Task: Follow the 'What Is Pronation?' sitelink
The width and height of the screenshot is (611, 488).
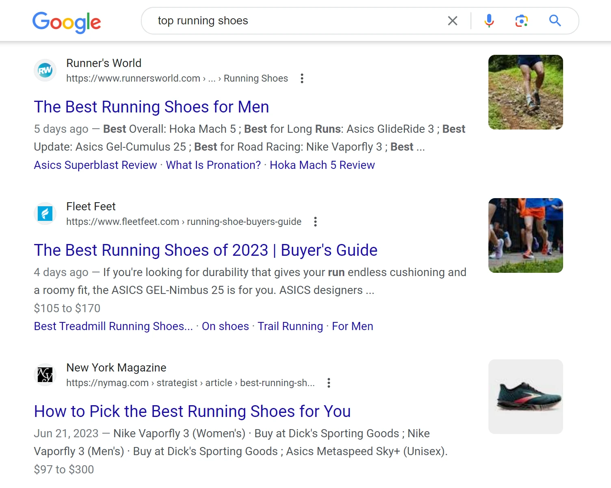Action: click(x=214, y=165)
